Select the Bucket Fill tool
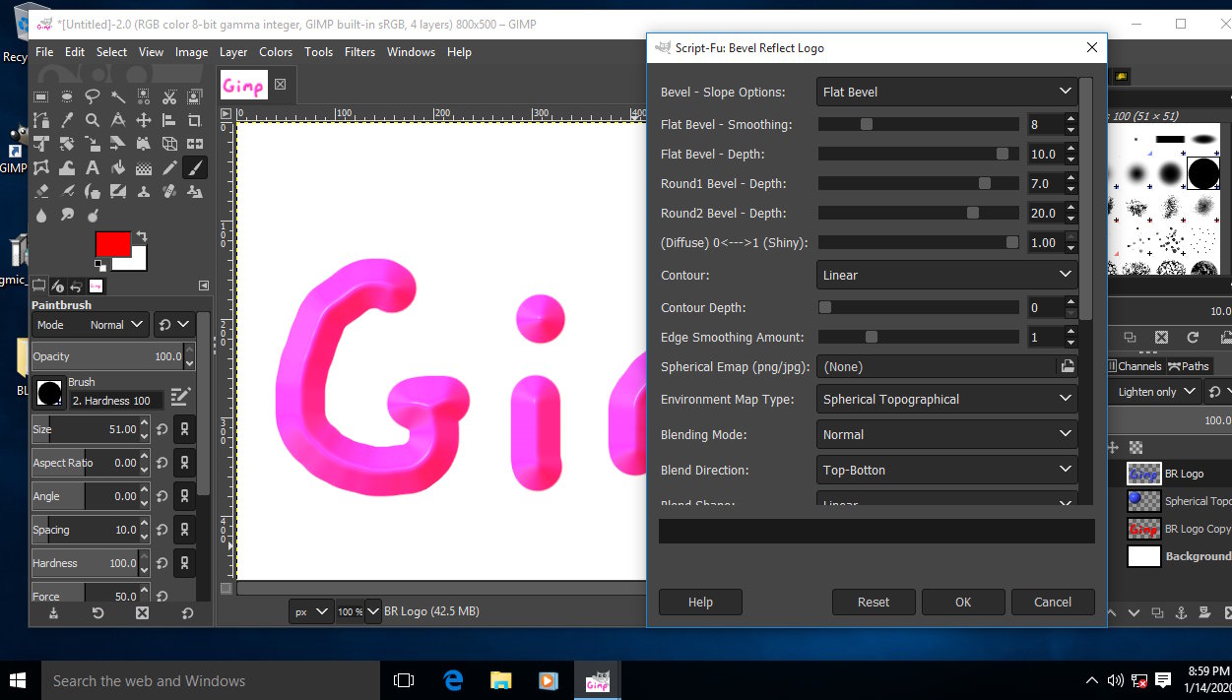This screenshot has height=700, width=1232. pos(118,168)
